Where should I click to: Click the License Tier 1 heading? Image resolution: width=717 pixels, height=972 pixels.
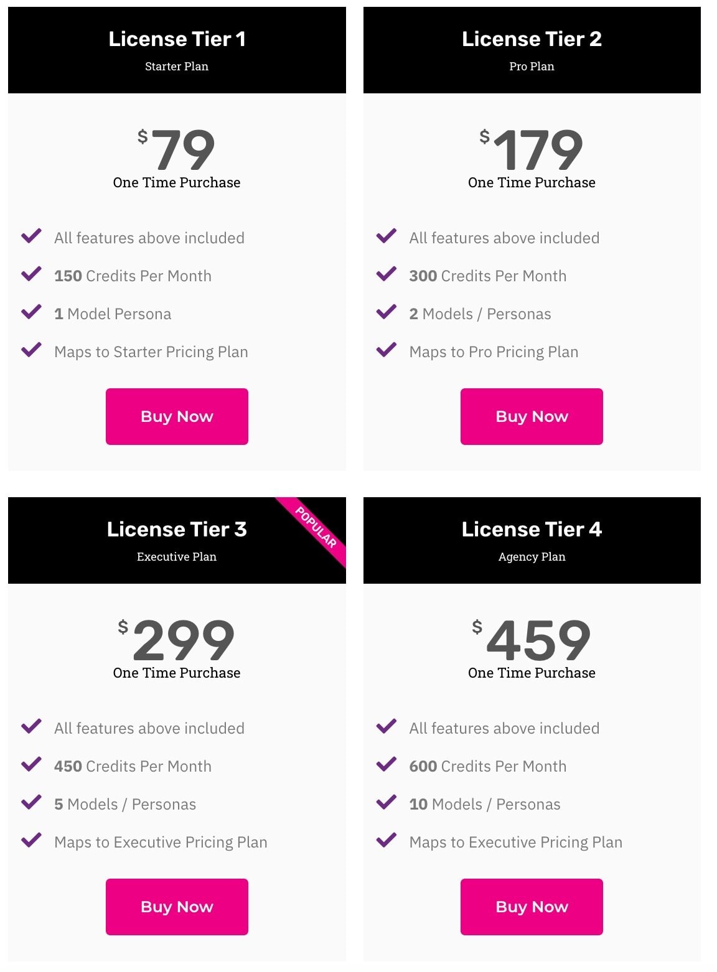point(177,39)
